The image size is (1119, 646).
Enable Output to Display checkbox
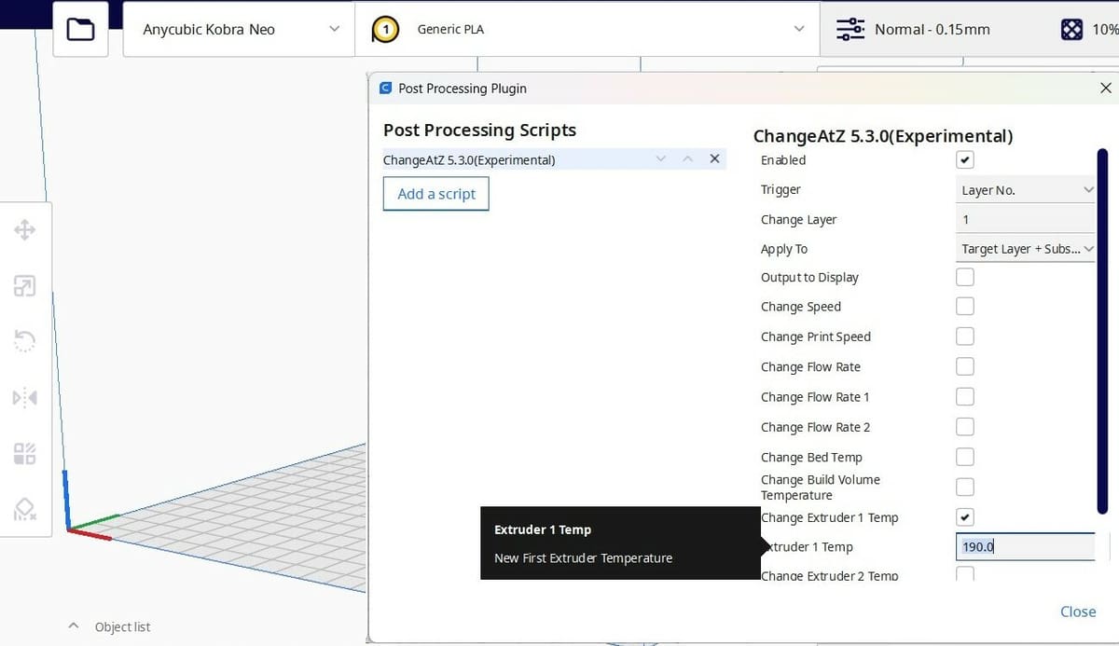(965, 277)
